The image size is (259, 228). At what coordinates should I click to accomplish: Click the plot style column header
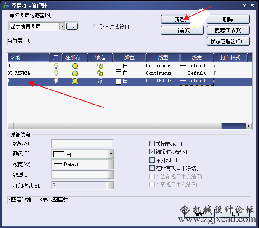pos(230,57)
